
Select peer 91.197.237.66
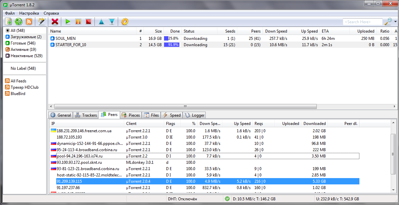[x=205, y=187]
